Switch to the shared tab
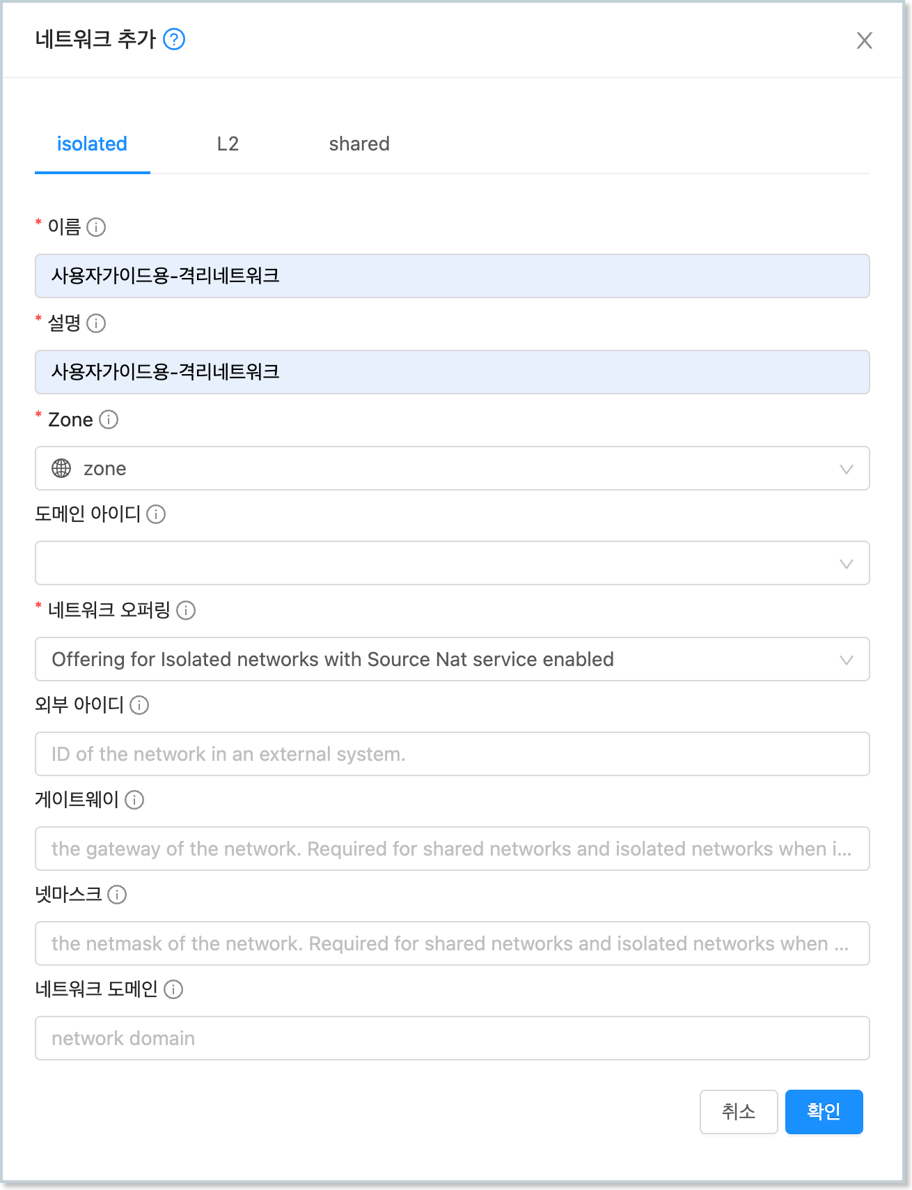The width and height of the screenshot is (912, 1190). (x=359, y=144)
